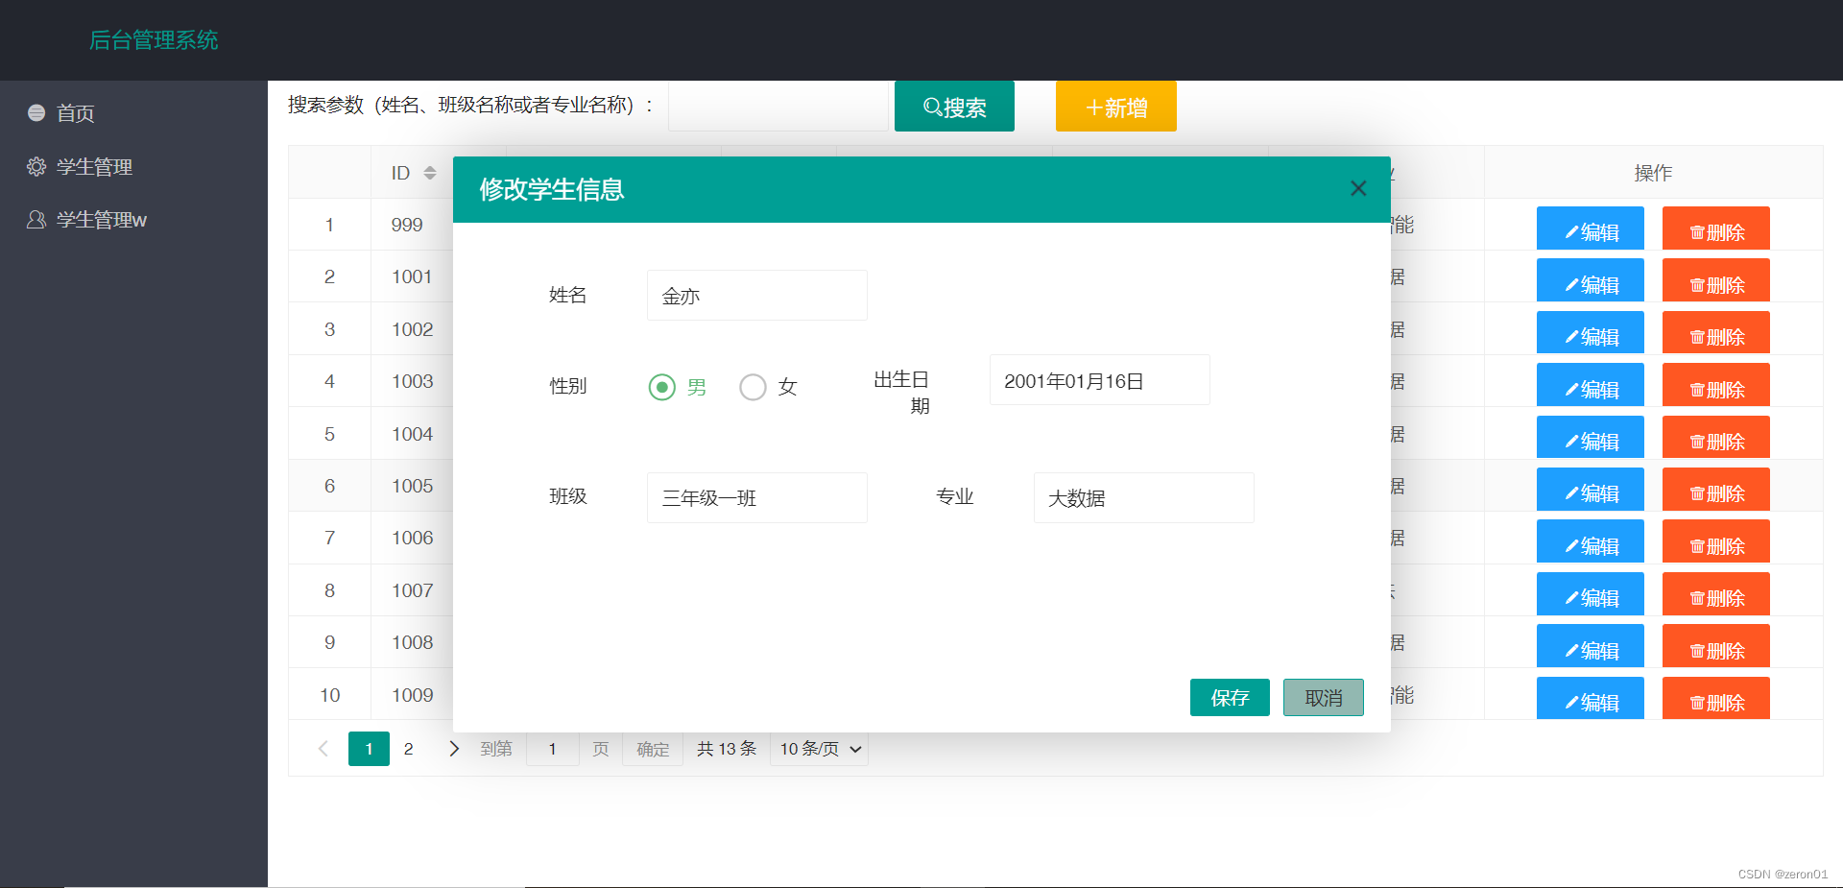
Task: Click the 专业 input field with 大数据
Action: click(1144, 497)
